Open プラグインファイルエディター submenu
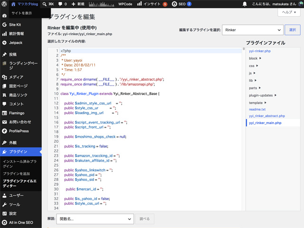This screenshot has height=228, width=304. (x=19, y=183)
